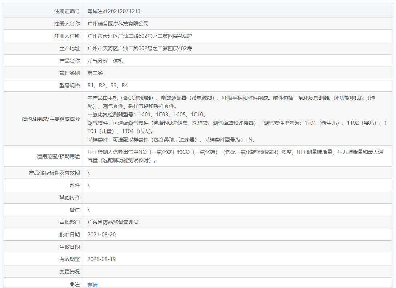The image size is (396, 288).
Task: Click model specification R1、R2、R3、R4
Action: tap(108, 85)
